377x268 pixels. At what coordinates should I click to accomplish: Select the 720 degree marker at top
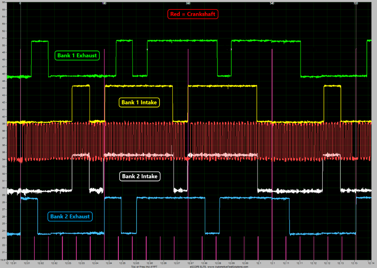tap(356, 3)
